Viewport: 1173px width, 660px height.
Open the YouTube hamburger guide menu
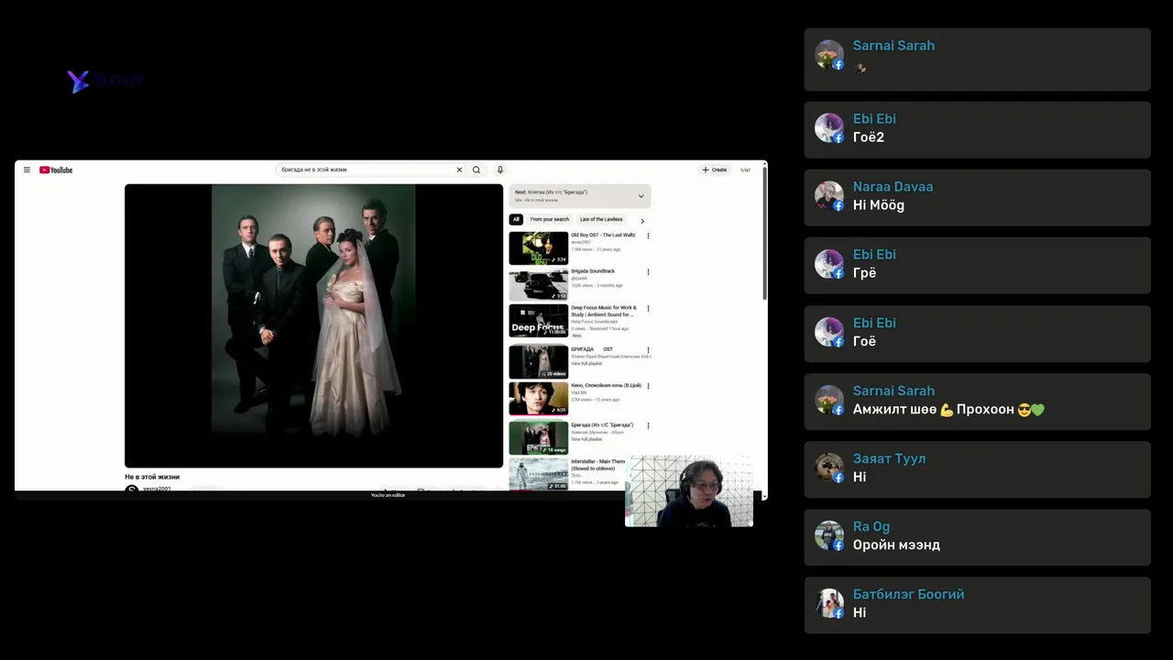click(x=27, y=170)
